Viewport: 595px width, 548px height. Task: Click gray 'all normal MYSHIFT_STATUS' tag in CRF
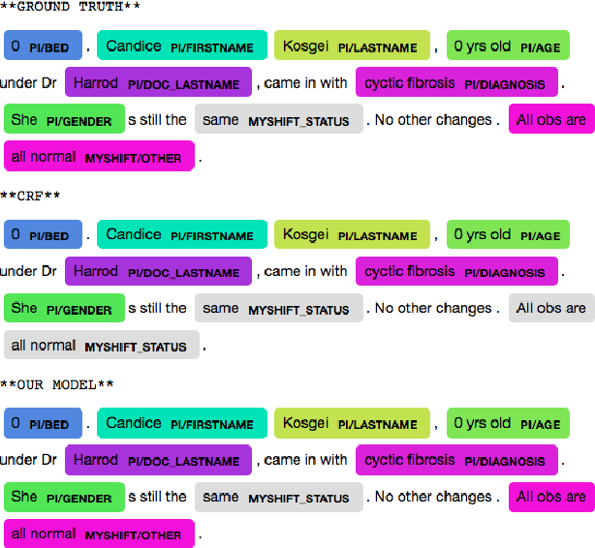point(100,346)
